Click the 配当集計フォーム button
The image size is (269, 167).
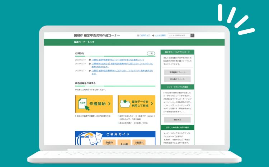(x=177, y=79)
